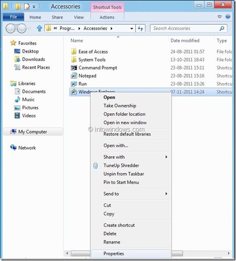Switch to the View ribbon tab
The width and height of the screenshot is (236, 261).
(x=79, y=17)
